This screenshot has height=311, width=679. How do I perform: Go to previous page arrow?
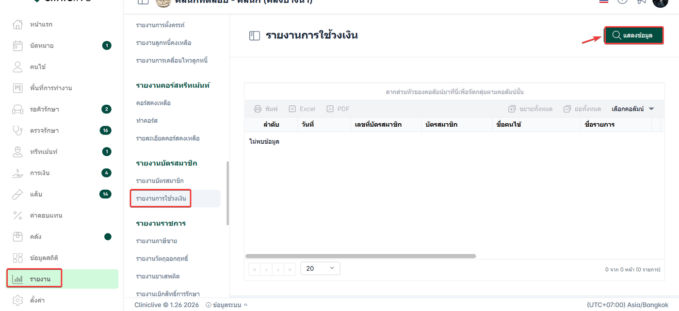point(266,269)
